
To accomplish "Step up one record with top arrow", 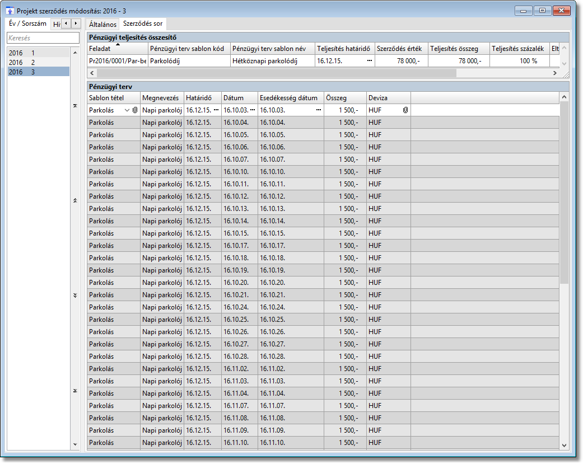I will click(x=75, y=53).
